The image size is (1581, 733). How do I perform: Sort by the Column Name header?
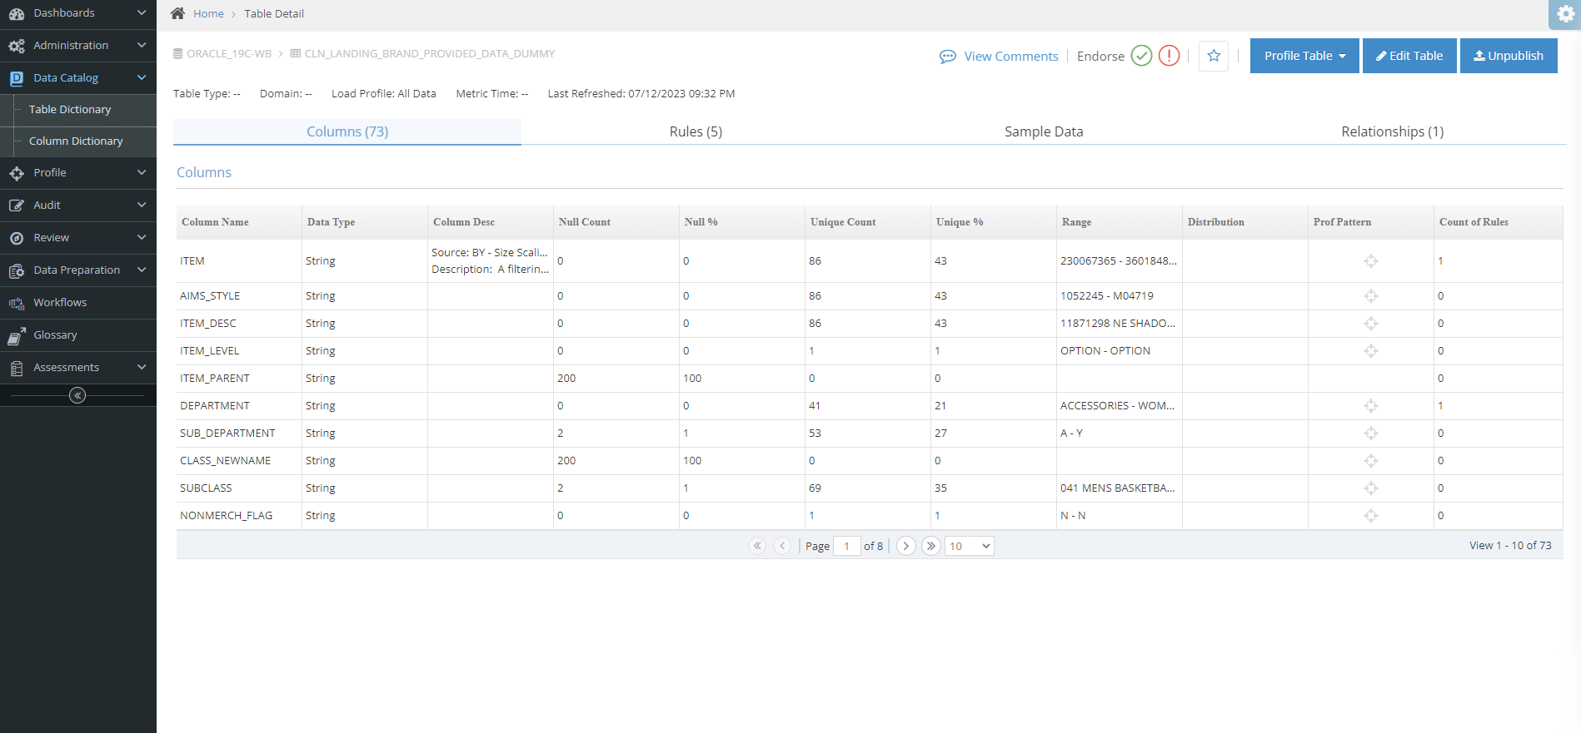point(215,222)
